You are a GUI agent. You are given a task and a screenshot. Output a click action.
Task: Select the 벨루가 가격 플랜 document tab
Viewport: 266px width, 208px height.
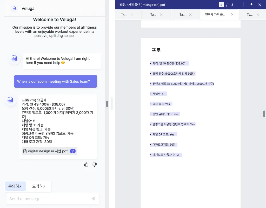[215, 15]
